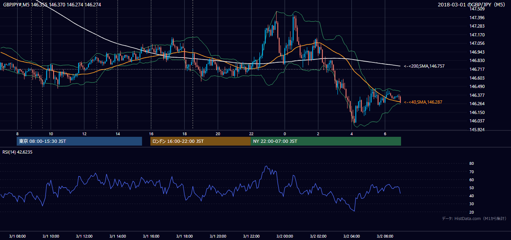Click the RSI(14) 42.6235 indicator label
The width and height of the screenshot is (511, 240).
point(18,152)
